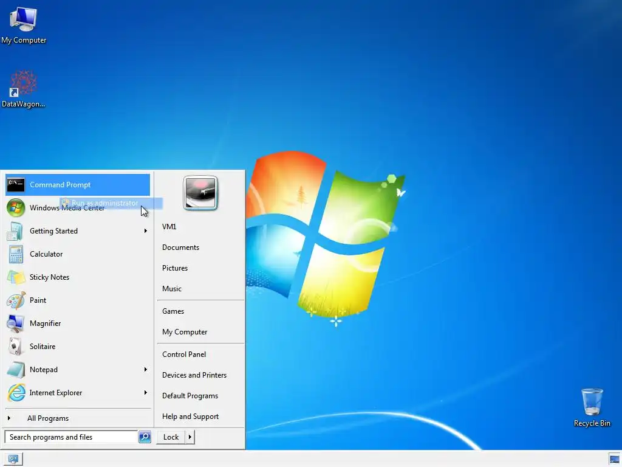Click the Calculator icon

pos(16,254)
